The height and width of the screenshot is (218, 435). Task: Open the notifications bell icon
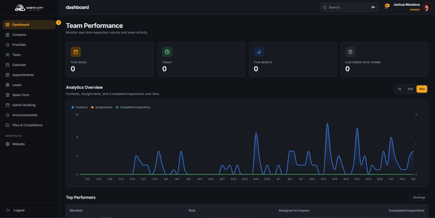tap(386, 7)
